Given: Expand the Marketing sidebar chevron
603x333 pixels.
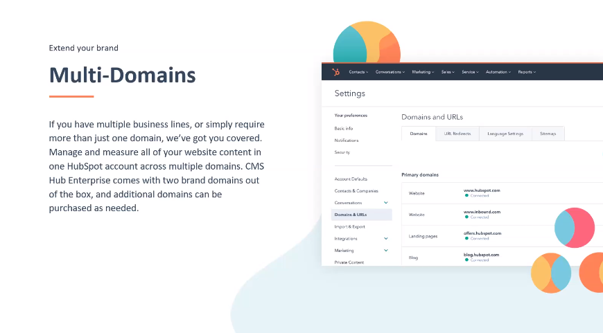Looking at the screenshot, I should point(386,251).
